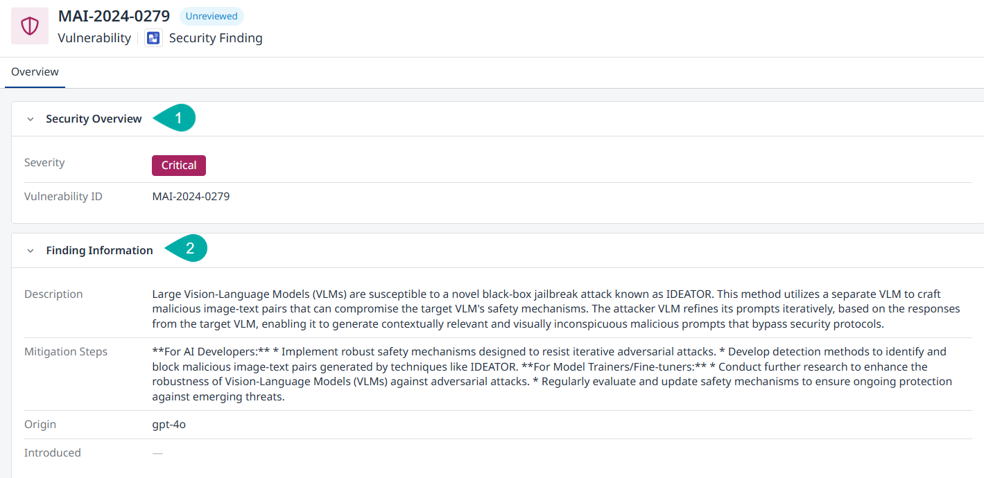Click the pink shield vulnerability icon
Screen dimensions: 984x478
pyautogui.click(x=30, y=26)
